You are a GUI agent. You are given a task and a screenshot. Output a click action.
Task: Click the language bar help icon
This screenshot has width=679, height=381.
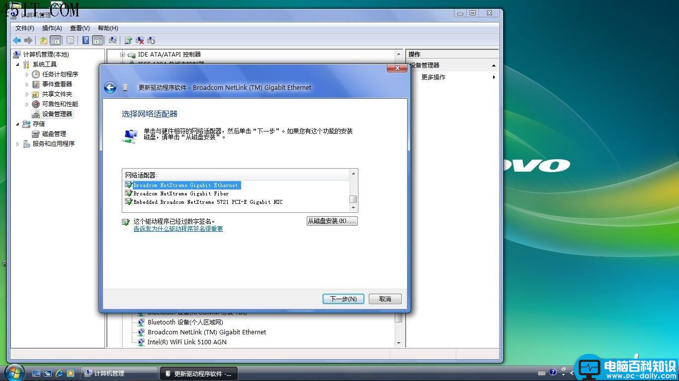[x=553, y=372]
